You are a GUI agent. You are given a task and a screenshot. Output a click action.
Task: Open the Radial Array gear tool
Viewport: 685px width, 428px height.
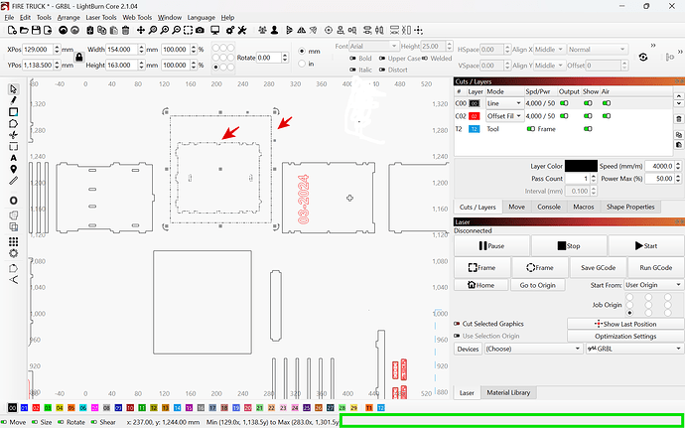tap(13, 253)
